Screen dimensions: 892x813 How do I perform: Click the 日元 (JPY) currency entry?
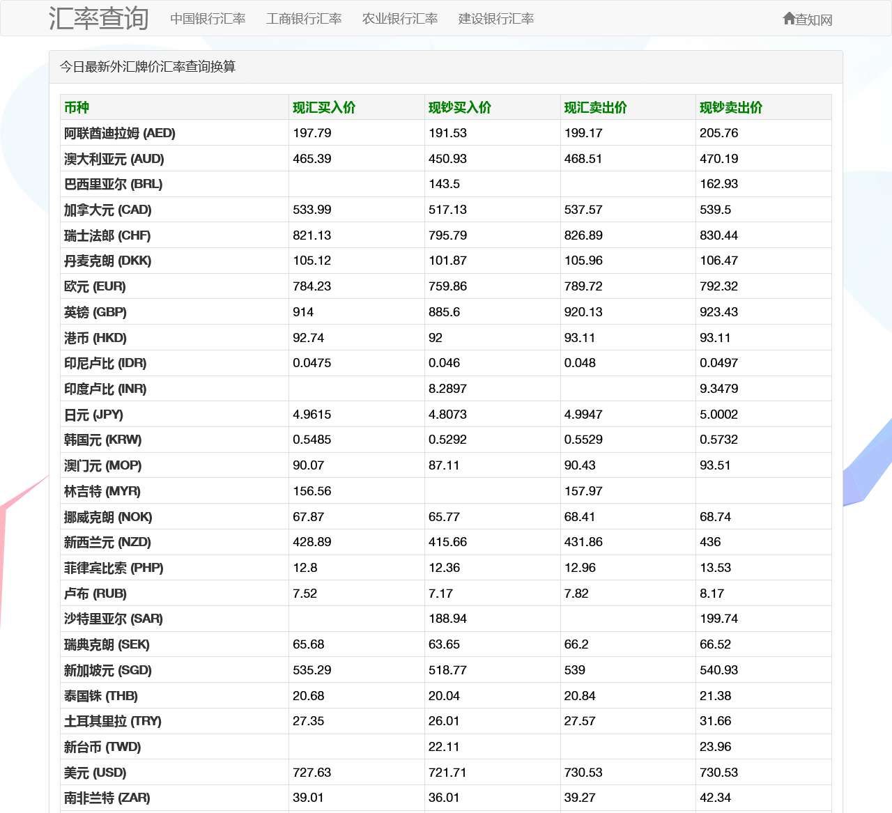(92, 414)
